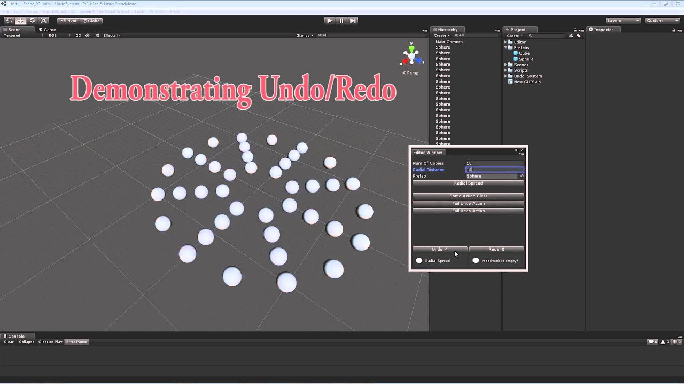Select the Scale tool
Screen dimensions: 684x384
(x=44, y=21)
